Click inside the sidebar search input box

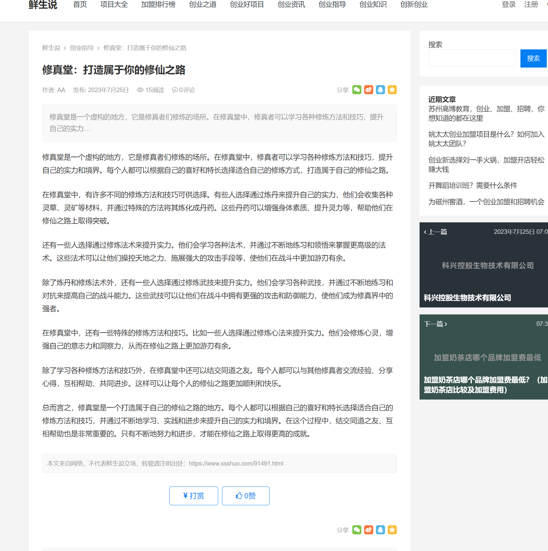click(472, 58)
